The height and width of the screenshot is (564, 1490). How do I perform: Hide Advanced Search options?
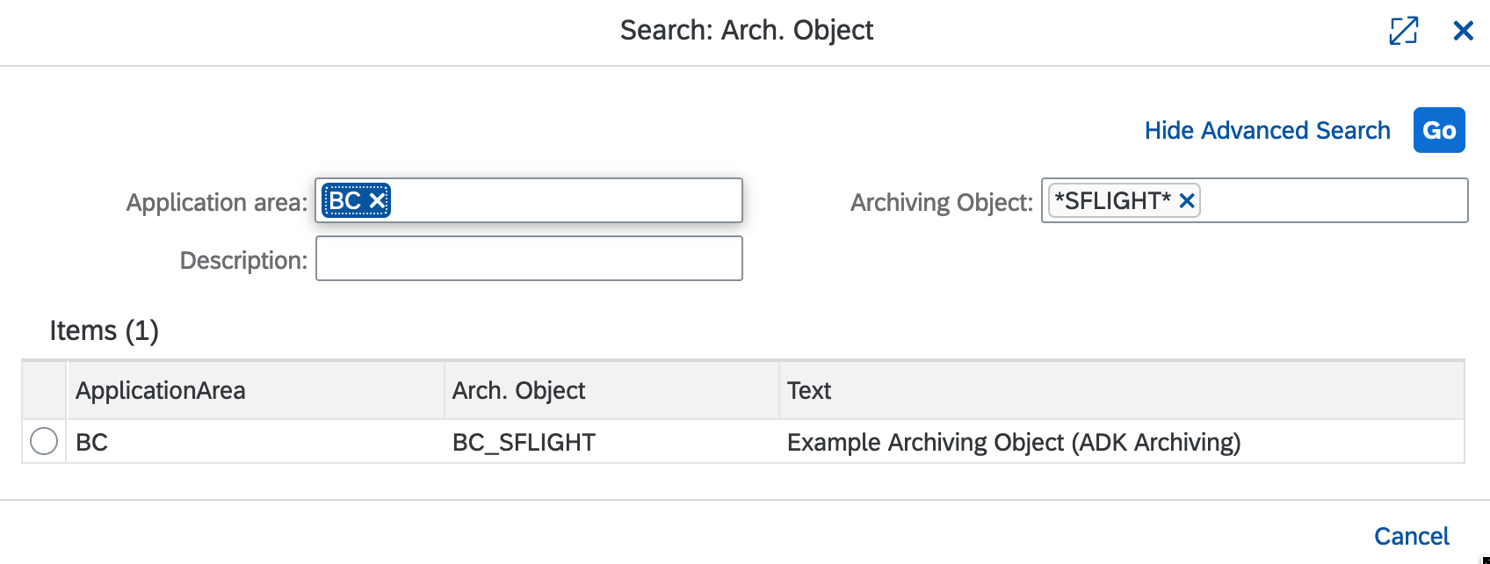coord(1268,130)
